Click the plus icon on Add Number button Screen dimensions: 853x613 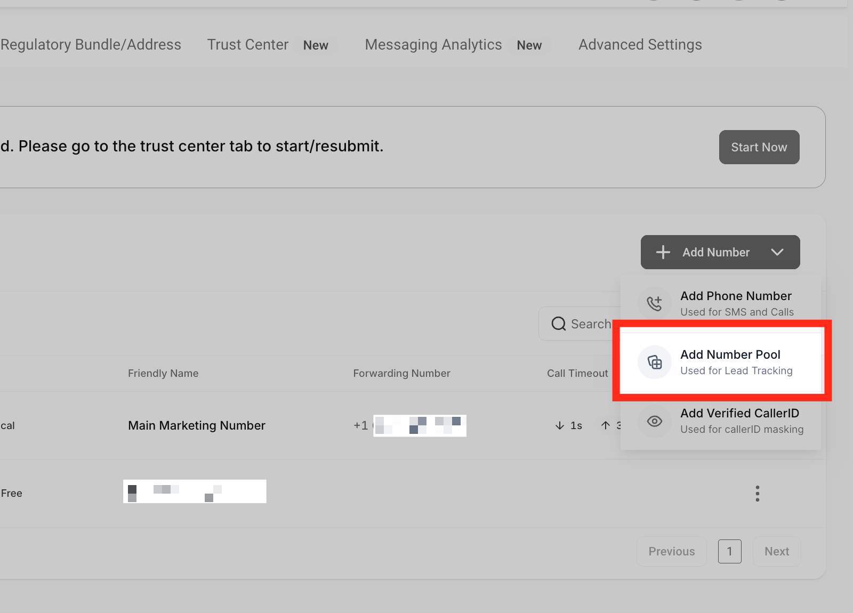click(x=663, y=252)
